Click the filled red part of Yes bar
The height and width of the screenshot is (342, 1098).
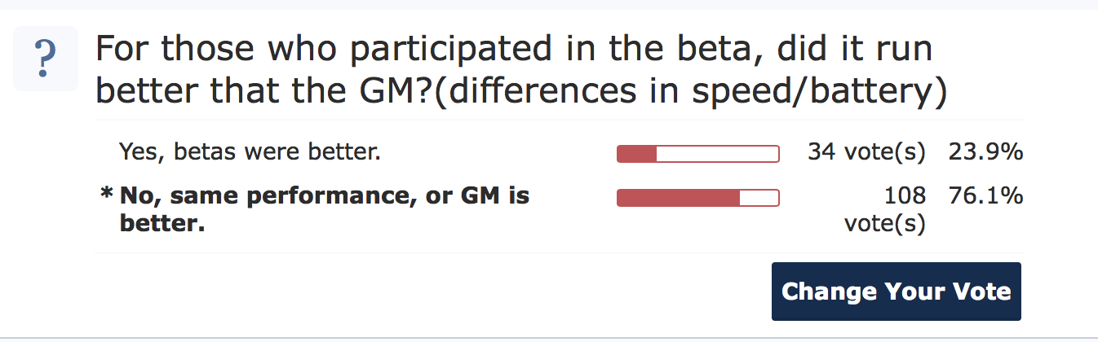click(637, 154)
